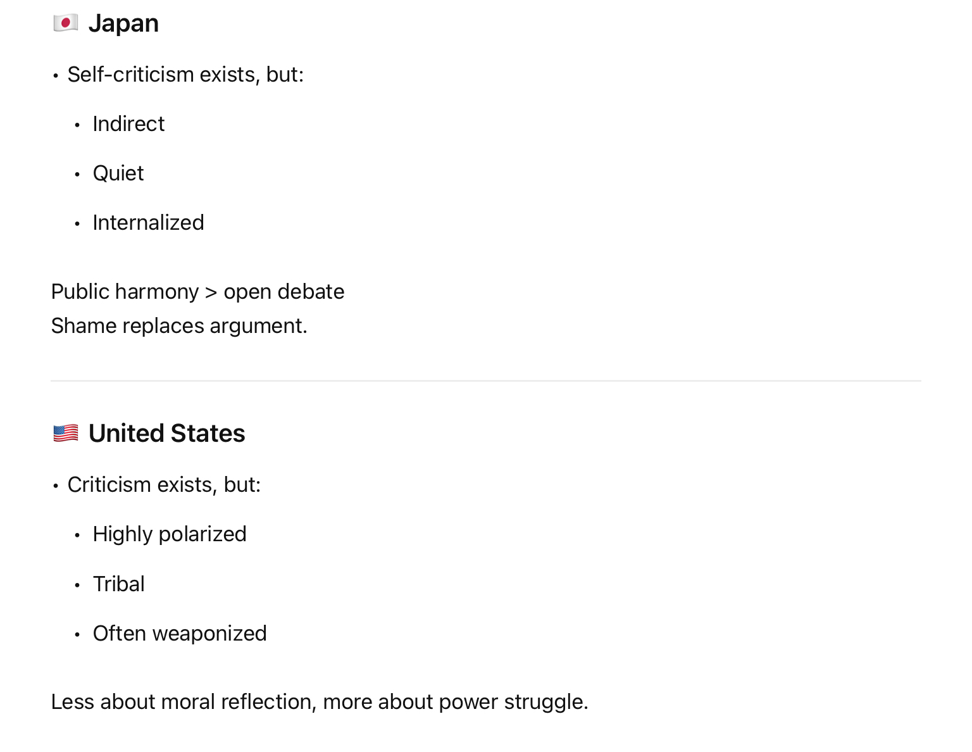The image size is (972, 752).
Task: Click the "Tribal" bullet text
Action: pyautogui.click(x=118, y=584)
